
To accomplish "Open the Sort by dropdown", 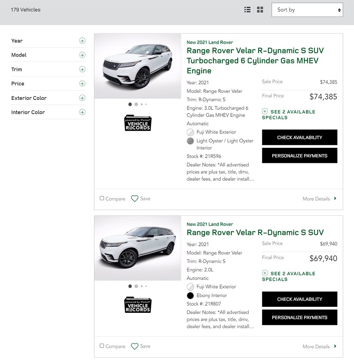I will coord(307,10).
